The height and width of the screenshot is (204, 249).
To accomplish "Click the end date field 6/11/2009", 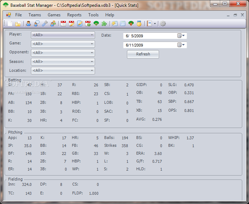I will (x=155, y=45).
